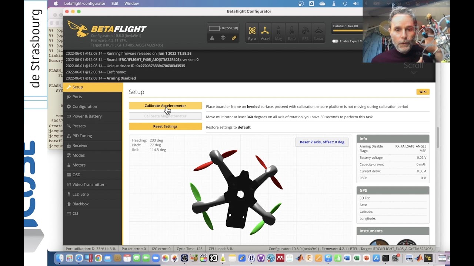Screen dimensions: 474x266
Task: Open the Motors tab
Action: coord(93,165)
